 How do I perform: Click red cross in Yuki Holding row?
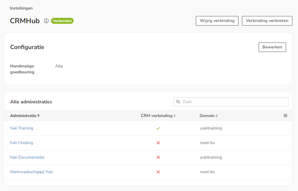[x=158, y=143]
